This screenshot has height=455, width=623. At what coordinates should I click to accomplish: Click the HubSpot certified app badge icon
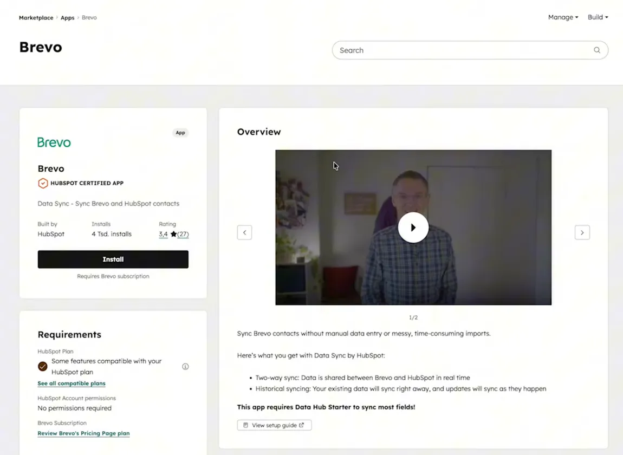click(43, 183)
